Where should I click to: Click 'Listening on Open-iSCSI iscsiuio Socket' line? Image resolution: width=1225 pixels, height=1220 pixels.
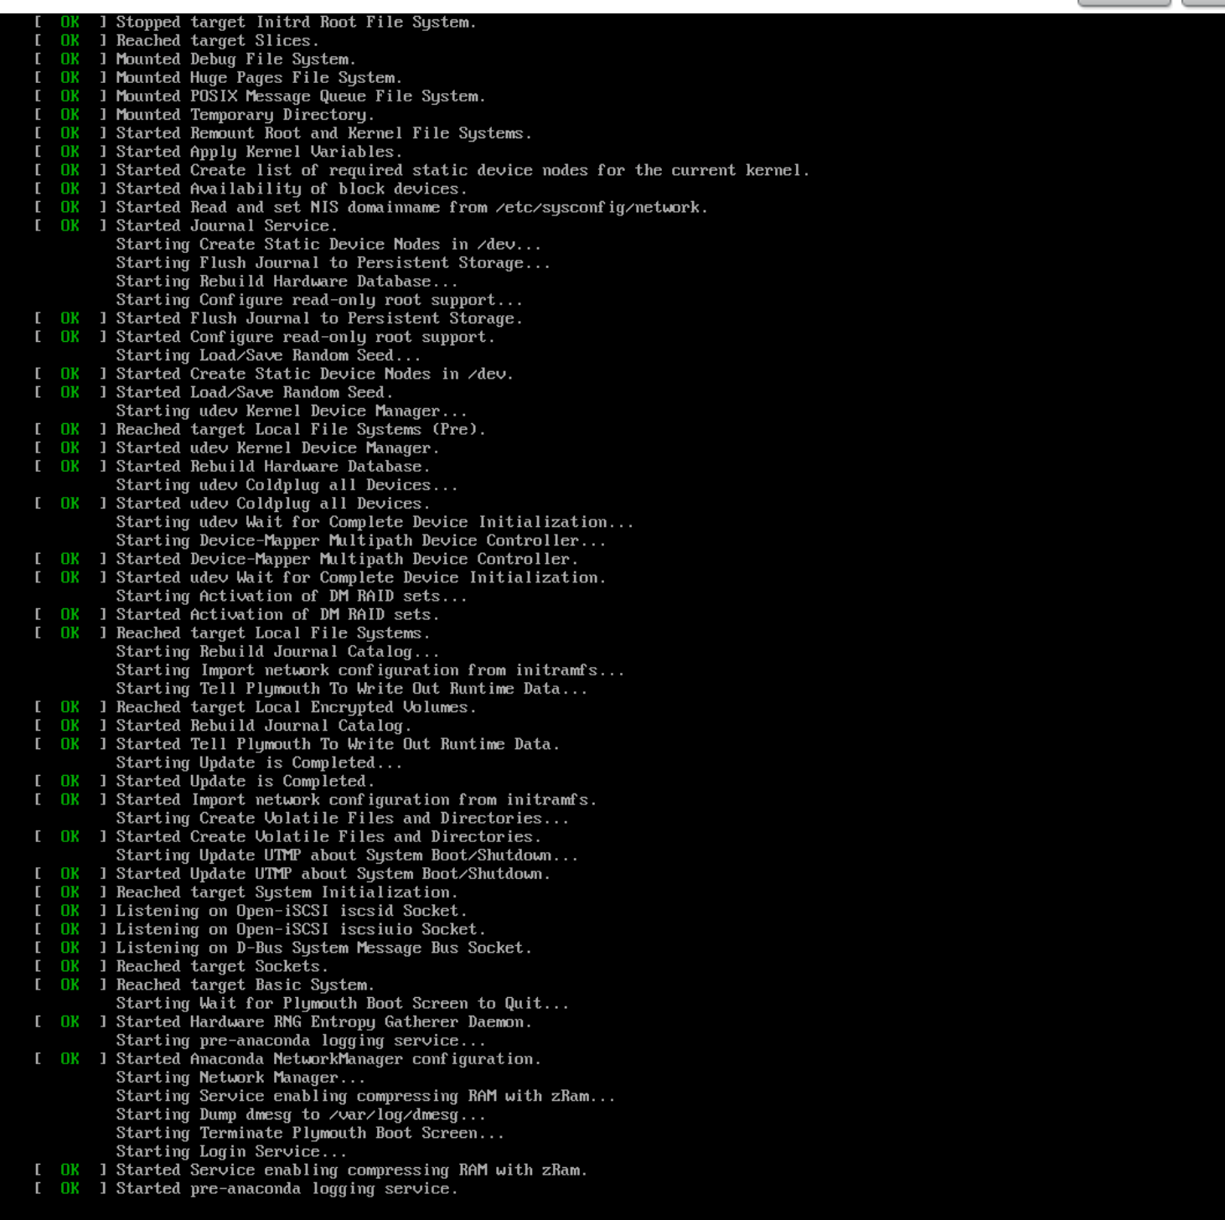coord(300,930)
